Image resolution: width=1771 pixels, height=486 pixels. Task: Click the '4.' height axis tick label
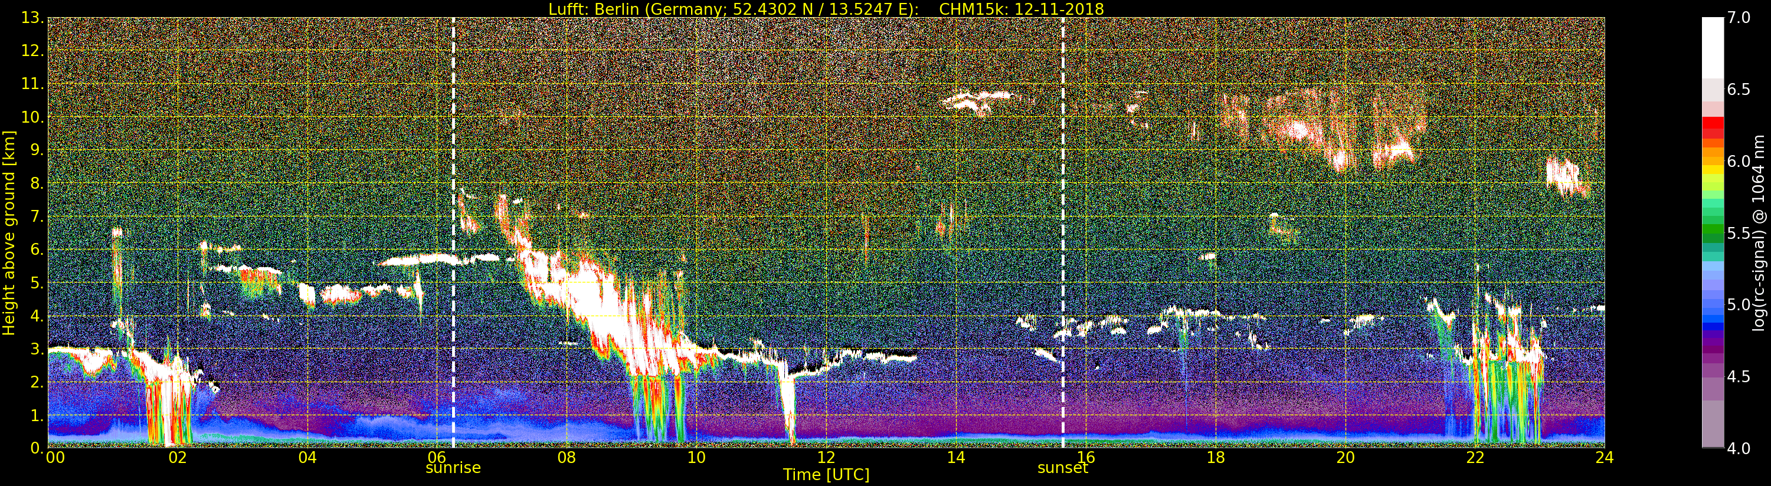pos(37,316)
